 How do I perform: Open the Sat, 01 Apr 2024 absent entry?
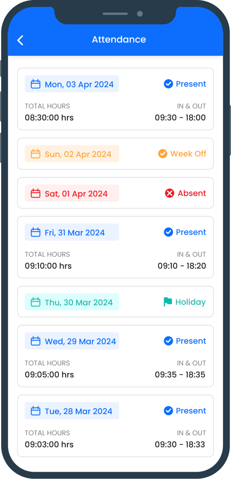click(x=115, y=193)
